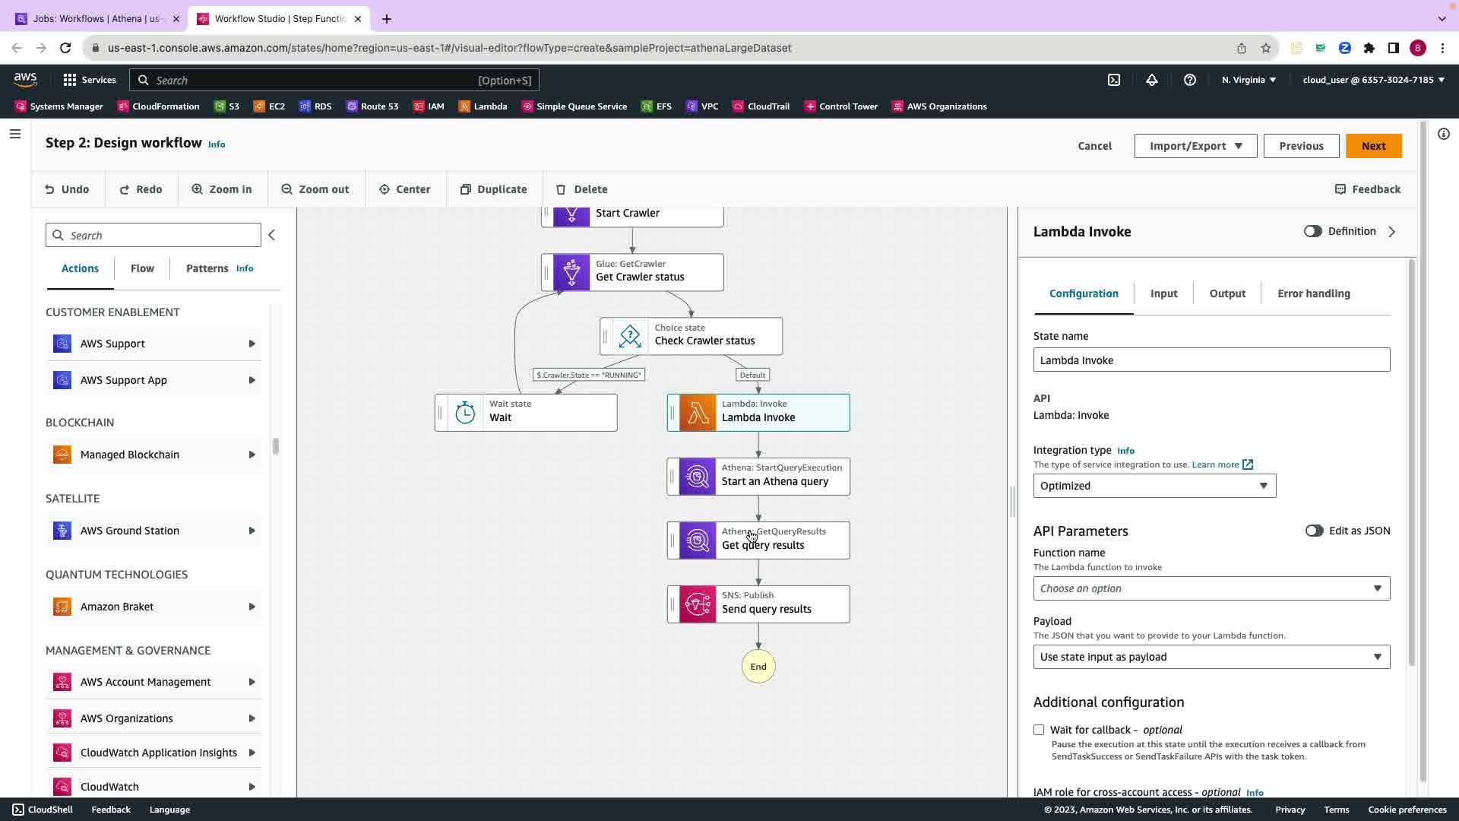This screenshot has height=821, width=1459.
Task: Click the Get query results Athena icon
Action: pos(697,540)
